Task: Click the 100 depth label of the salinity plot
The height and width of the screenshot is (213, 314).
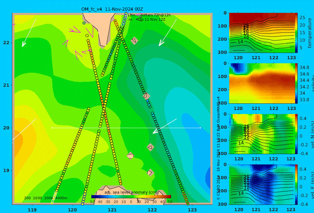Action: [222, 76]
